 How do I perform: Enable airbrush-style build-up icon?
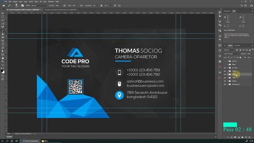click(81, 6)
